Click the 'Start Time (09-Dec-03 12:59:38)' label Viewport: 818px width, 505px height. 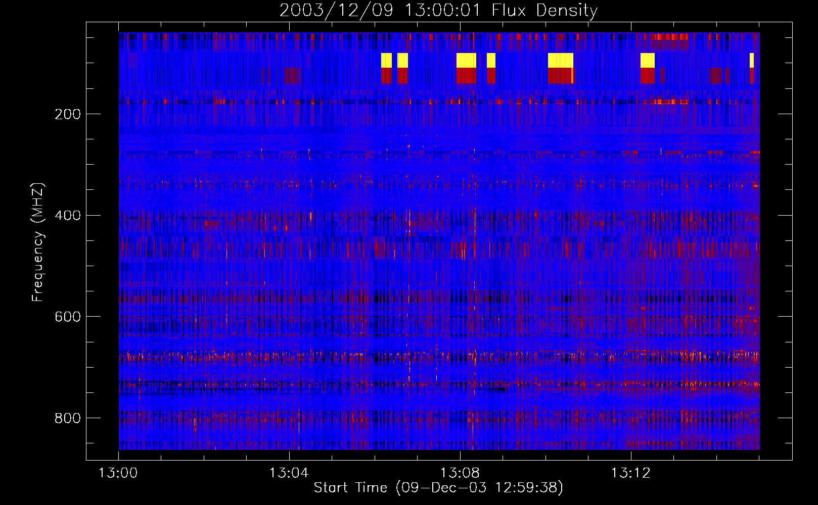click(x=438, y=488)
